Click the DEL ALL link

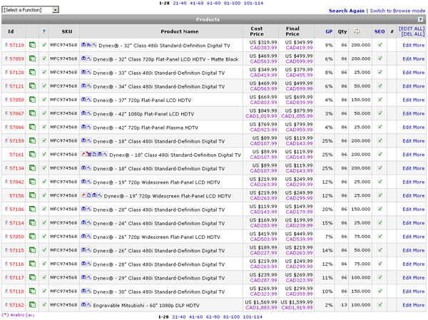tap(413, 34)
